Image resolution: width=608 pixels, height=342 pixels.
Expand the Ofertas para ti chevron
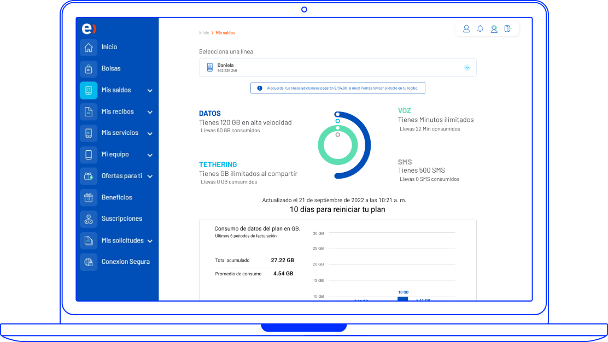coord(150,176)
